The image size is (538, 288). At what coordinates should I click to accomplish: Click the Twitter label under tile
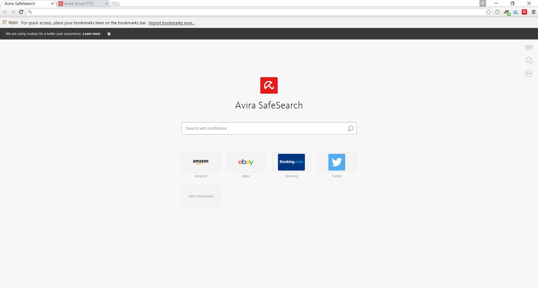coord(337,176)
